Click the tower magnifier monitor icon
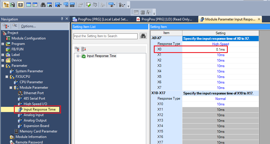Screen dimensions: 270x144 (121, 5)
